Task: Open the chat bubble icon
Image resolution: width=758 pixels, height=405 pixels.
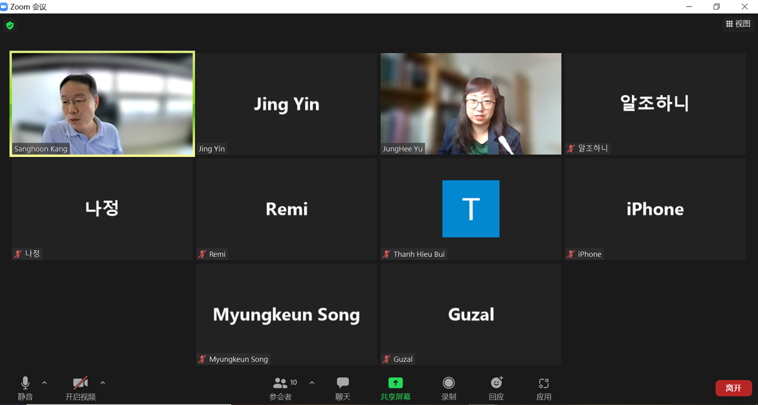Action: click(343, 383)
